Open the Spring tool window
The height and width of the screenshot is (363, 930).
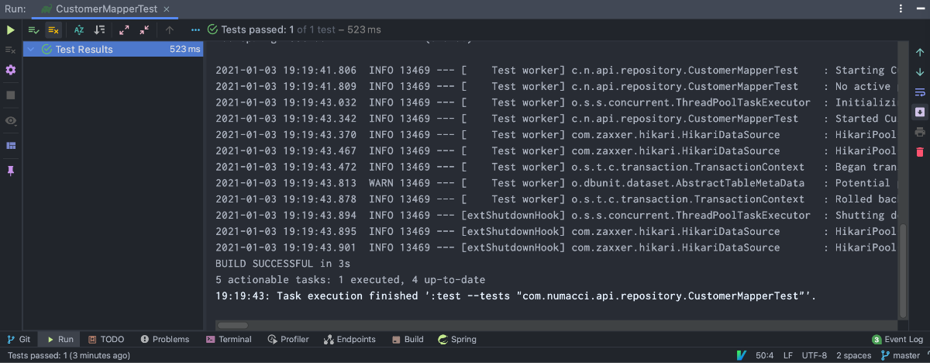(457, 339)
